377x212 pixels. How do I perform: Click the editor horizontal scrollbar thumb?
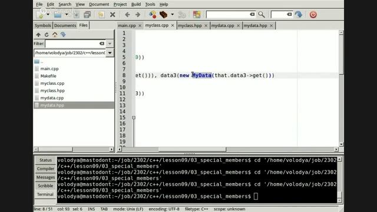tap(192, 149)
